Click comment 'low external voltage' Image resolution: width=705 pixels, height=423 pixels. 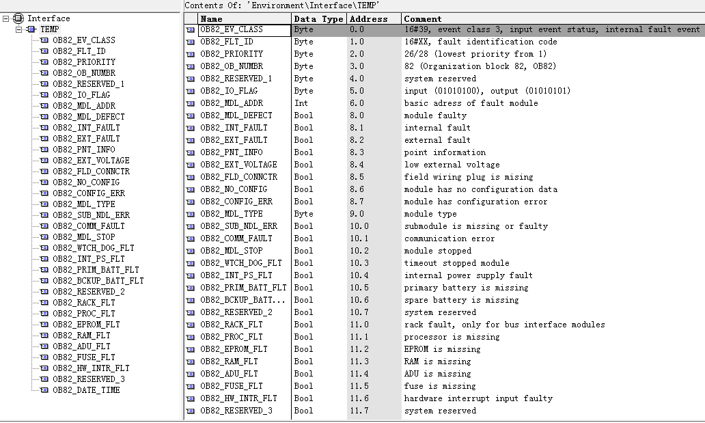coord(452,165)
